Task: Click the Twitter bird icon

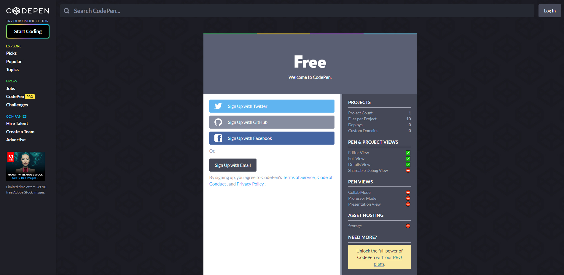Action: click(218, 106)
